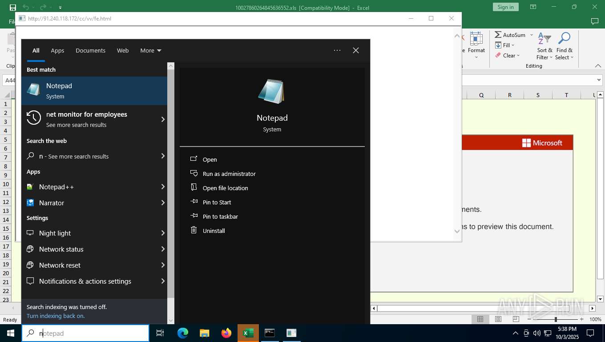This screenshot has width=605, height=342.
Task: Choose Uninstall for Notepad
Action: click(x=214, y=231)
